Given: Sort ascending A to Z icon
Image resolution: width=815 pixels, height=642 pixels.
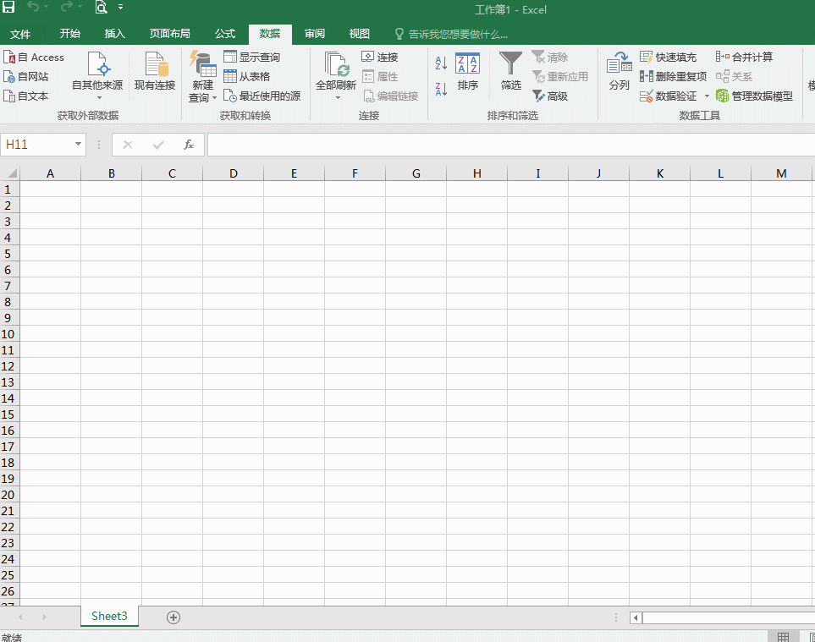Looking at the screenshot, I should (441, 63).
